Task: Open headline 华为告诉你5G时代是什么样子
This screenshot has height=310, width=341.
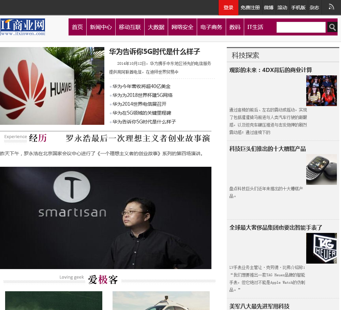Action: click(x=154, y=51)
